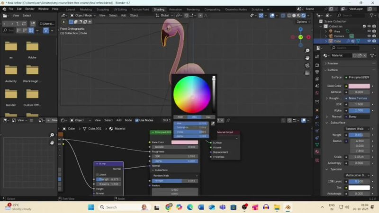Select the pan hand tool in viewport

click(307, 58)
